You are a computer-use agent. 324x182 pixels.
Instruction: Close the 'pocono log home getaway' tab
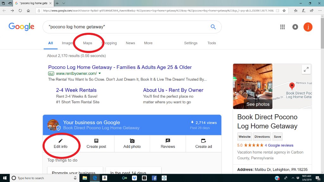tap(50, 3)
